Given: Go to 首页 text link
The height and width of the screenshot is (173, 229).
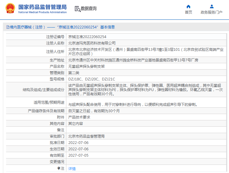Looking at the screenshot, I should tap(188, 12).
